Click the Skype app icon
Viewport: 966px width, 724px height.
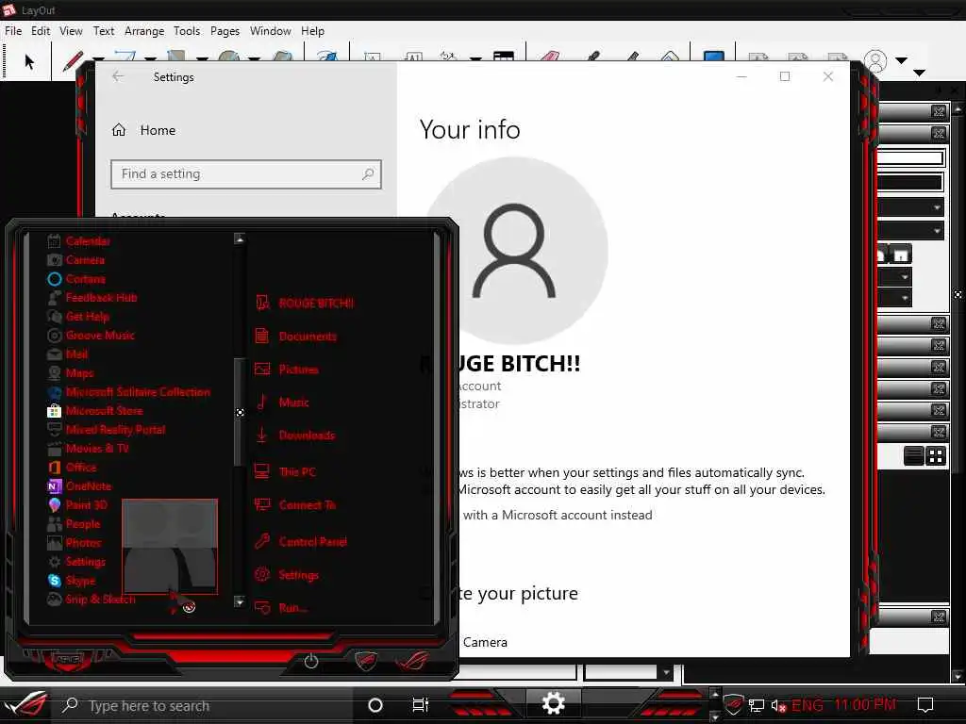click(54, 581)
